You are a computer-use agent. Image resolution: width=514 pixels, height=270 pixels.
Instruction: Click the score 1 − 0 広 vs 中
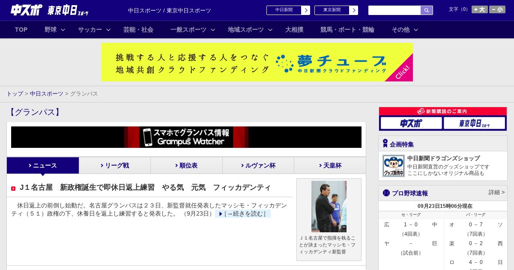(x=411, y=225)
